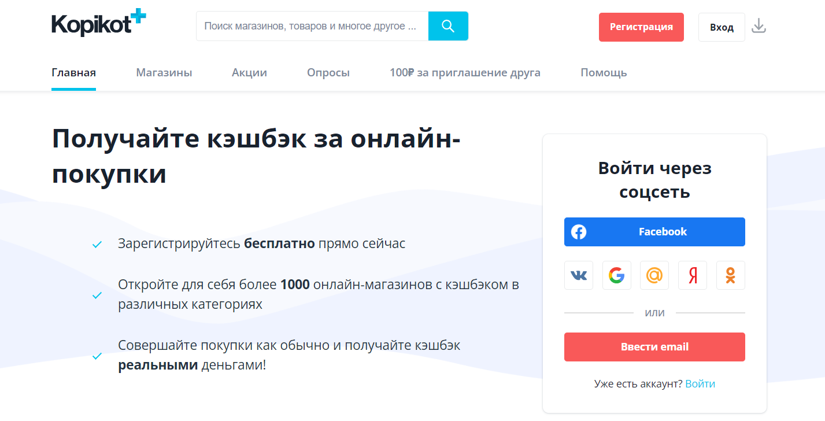
Task: Click the download app icon
Action: pos(759,27)
